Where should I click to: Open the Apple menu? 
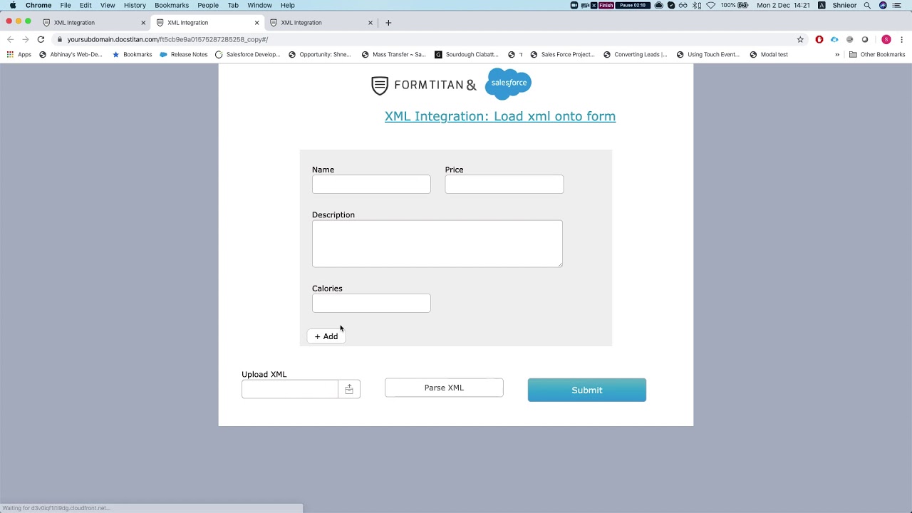[13, 5]
